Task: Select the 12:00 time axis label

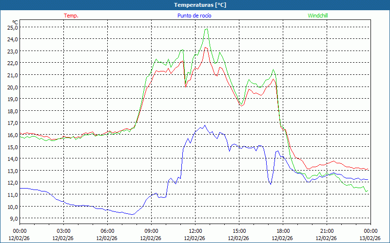Action: (x=195, y=231)
